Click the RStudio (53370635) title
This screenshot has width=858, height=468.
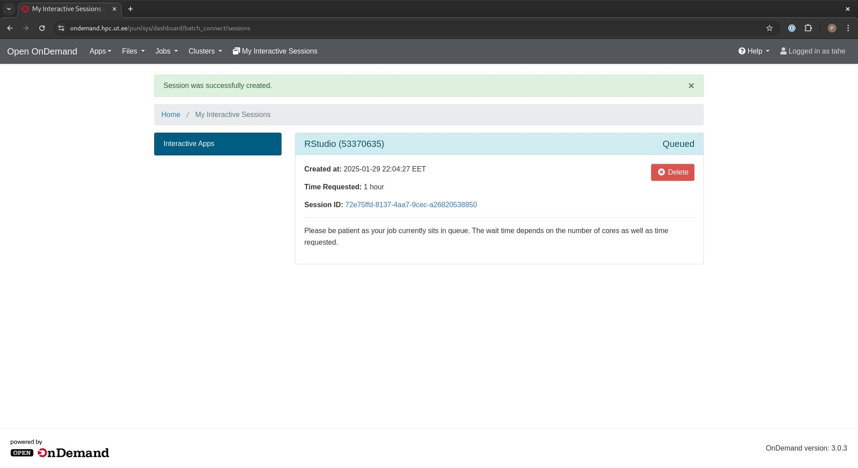click(344, 144)
